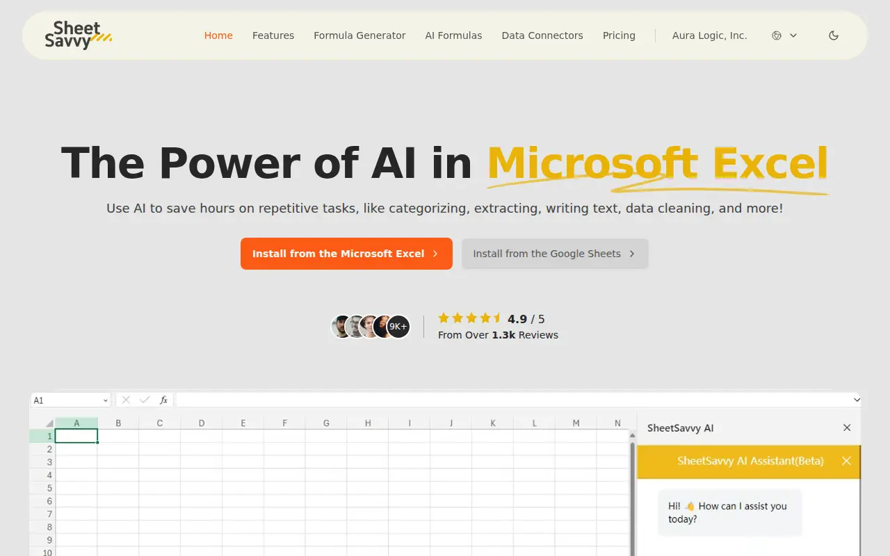Click the active cell A1
Image resolution: width=890 pixels, height=556 pixels.
click(76, 436)
